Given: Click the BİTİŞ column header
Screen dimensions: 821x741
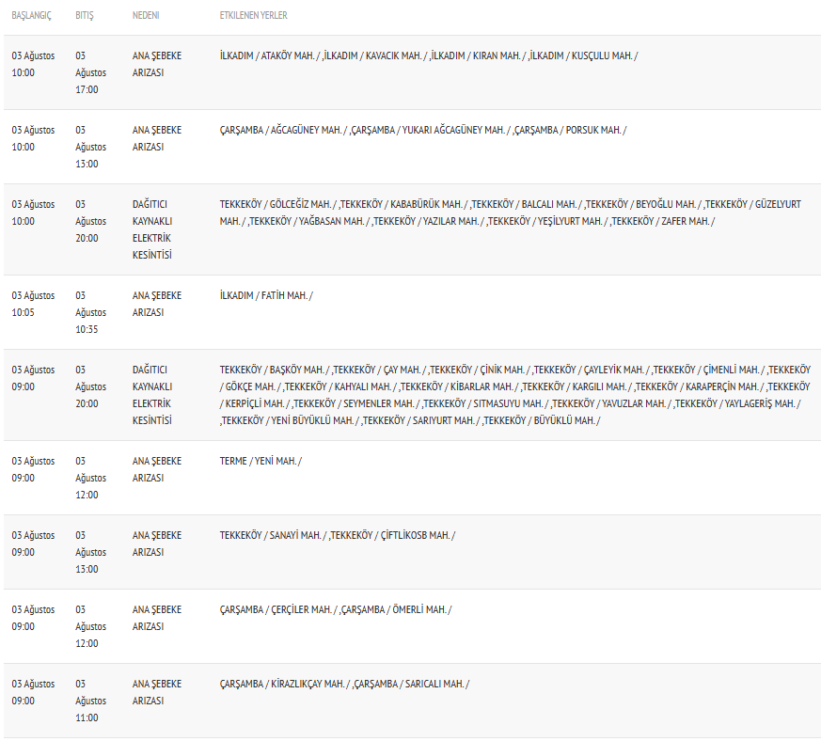Looking at the screenshot, I should [x=85, y=16].
